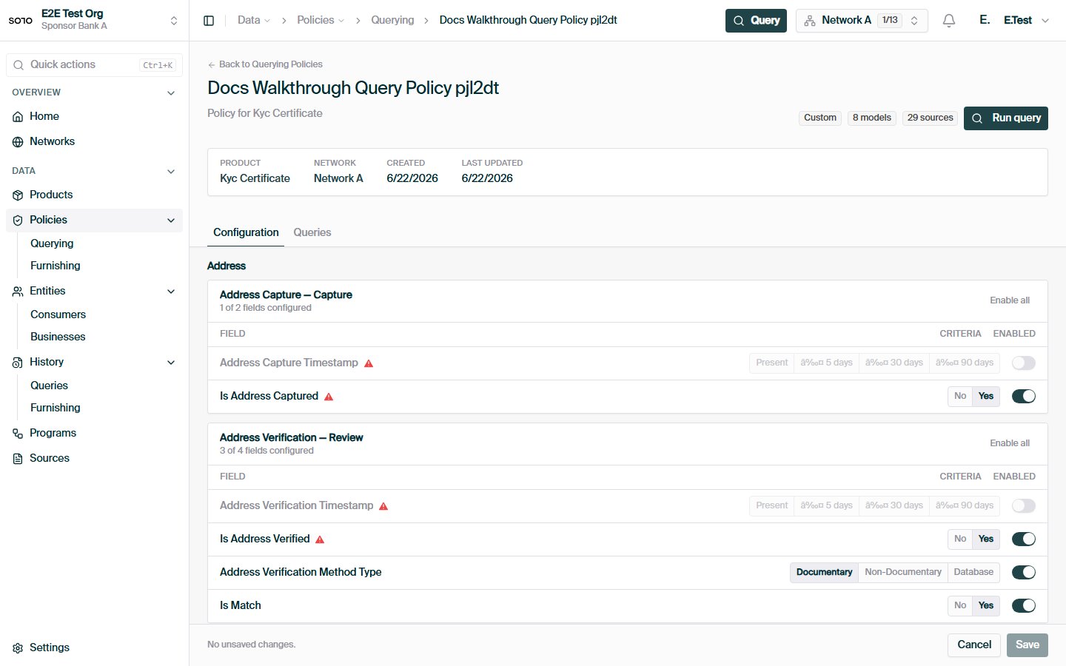
Task: Open the E.Test user menu
Action: 1014,21
